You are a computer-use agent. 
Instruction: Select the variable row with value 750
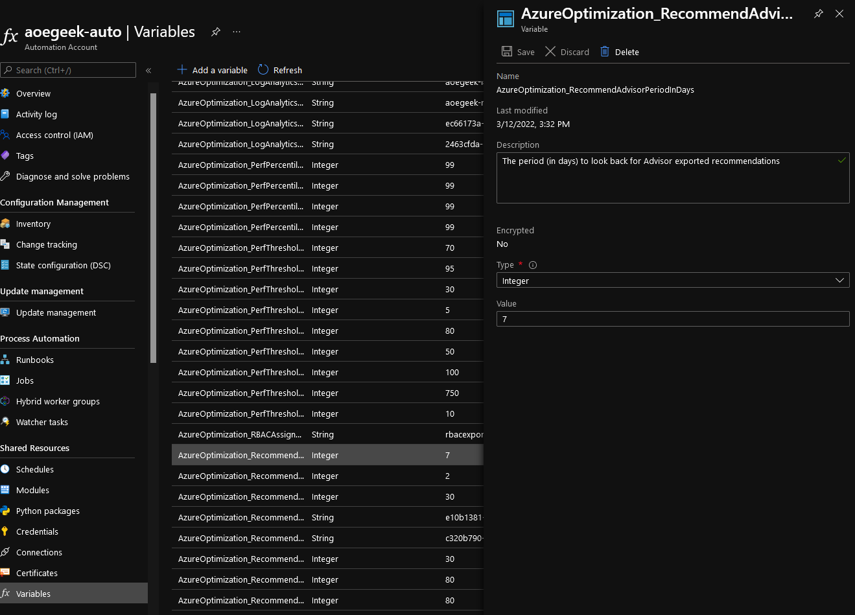point(327,393)
